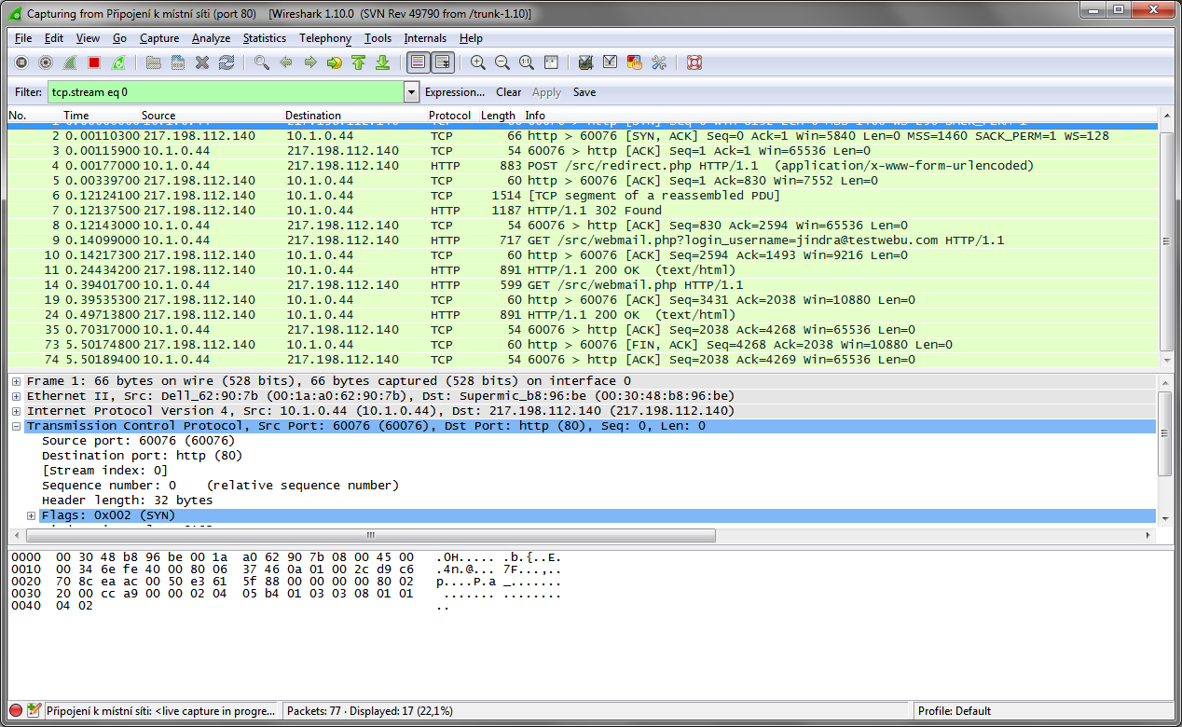This screenshot has width=1182, height=727.
Task: Expand Internet Protocol Version 4 node
Action: pos(17,411)
